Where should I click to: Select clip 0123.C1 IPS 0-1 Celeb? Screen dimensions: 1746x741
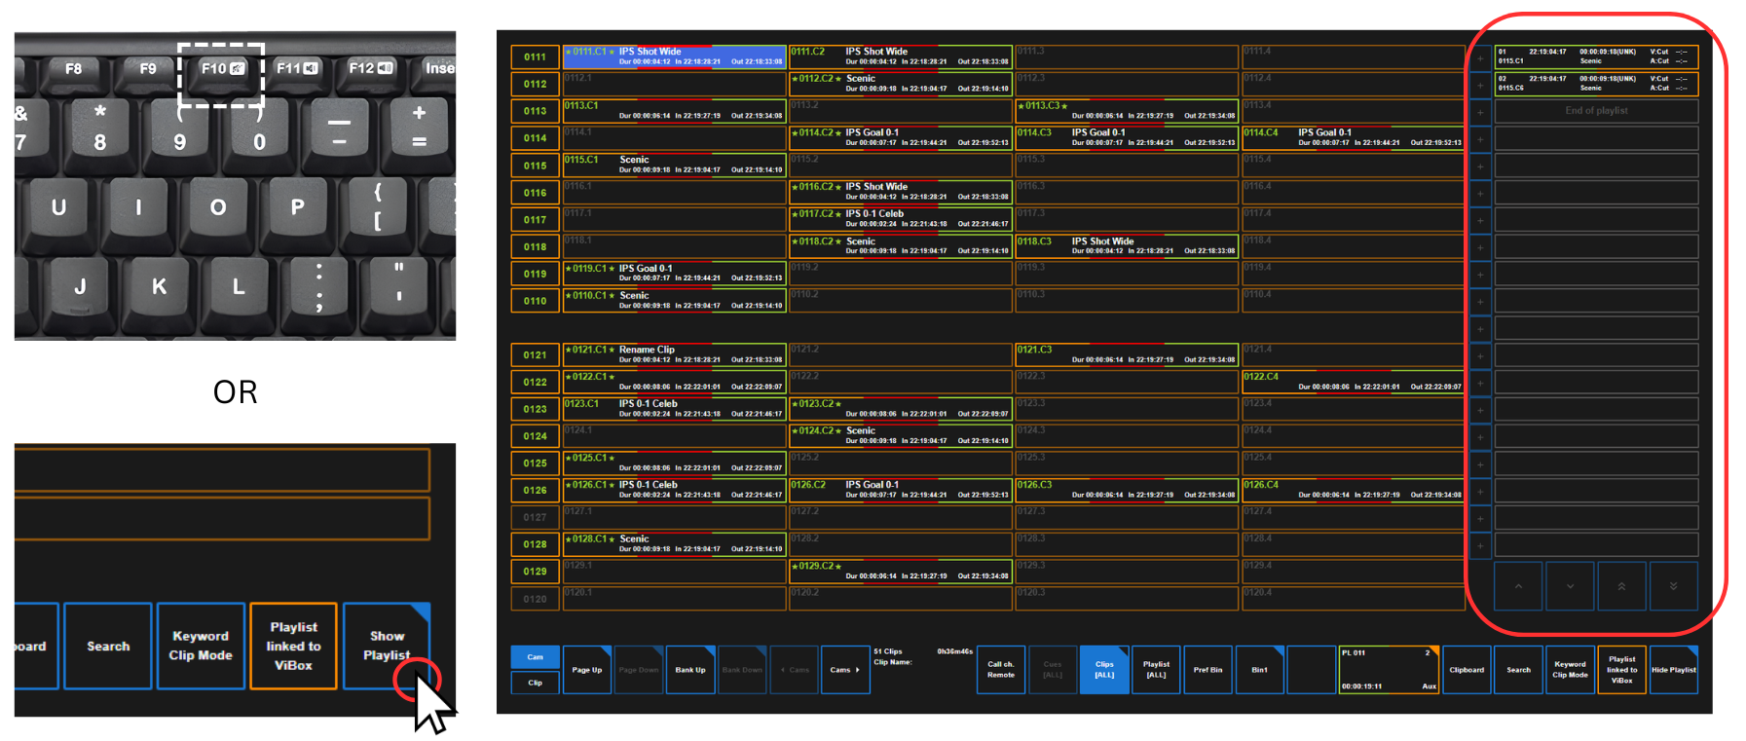point(675,409)
